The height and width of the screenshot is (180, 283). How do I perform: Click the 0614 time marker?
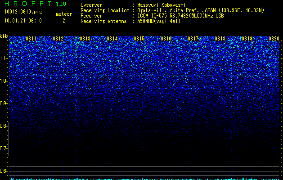click(112, 39)
